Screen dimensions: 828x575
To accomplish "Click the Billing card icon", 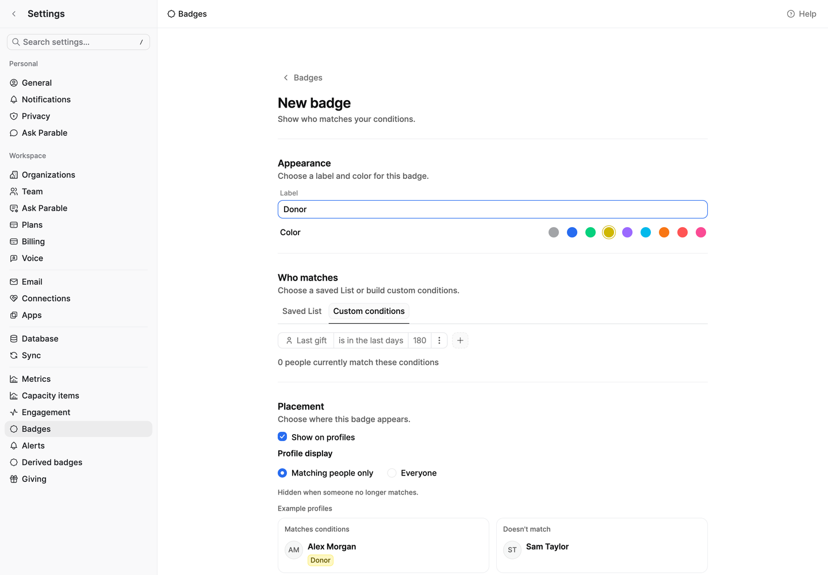I will [x=14, y=241].
